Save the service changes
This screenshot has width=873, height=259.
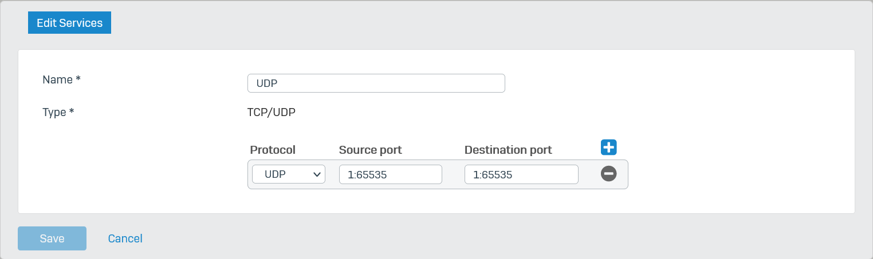pyautogui.click(x=52, y=238)
